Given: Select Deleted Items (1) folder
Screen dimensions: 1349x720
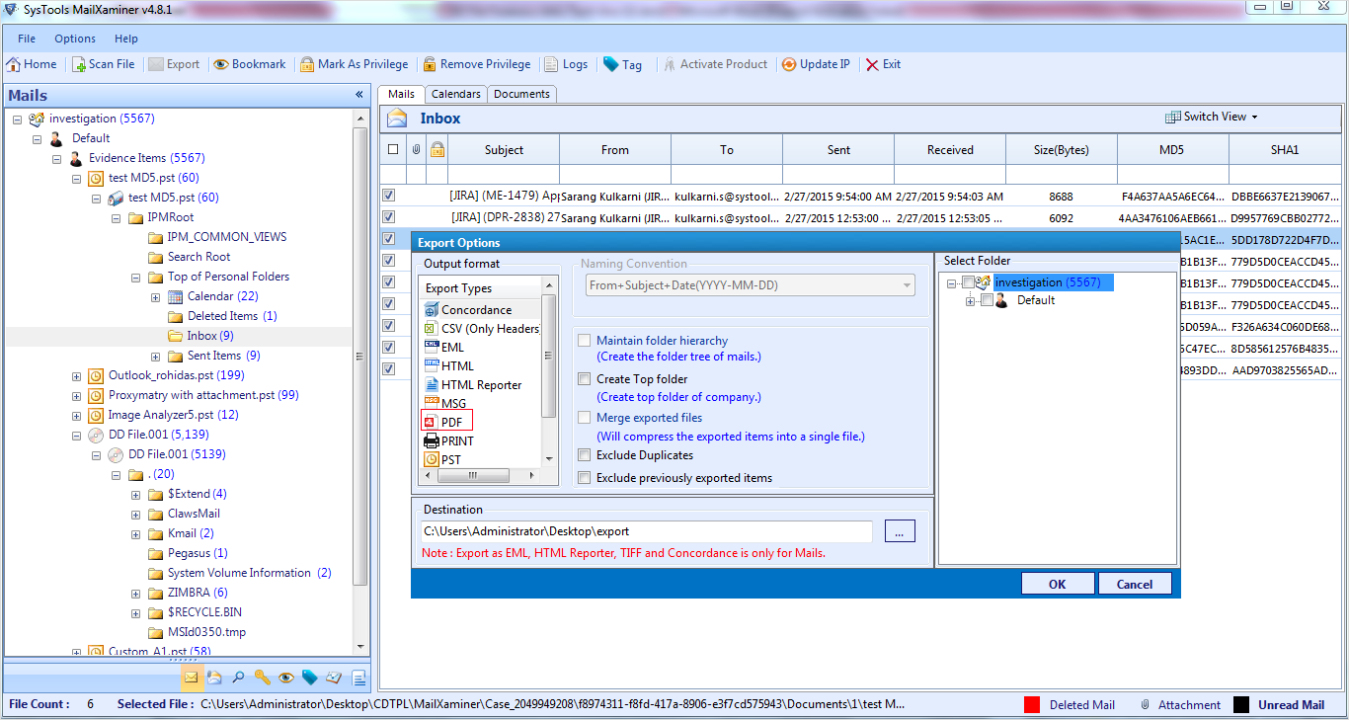Looking at the screenshot, I should 222,316.
